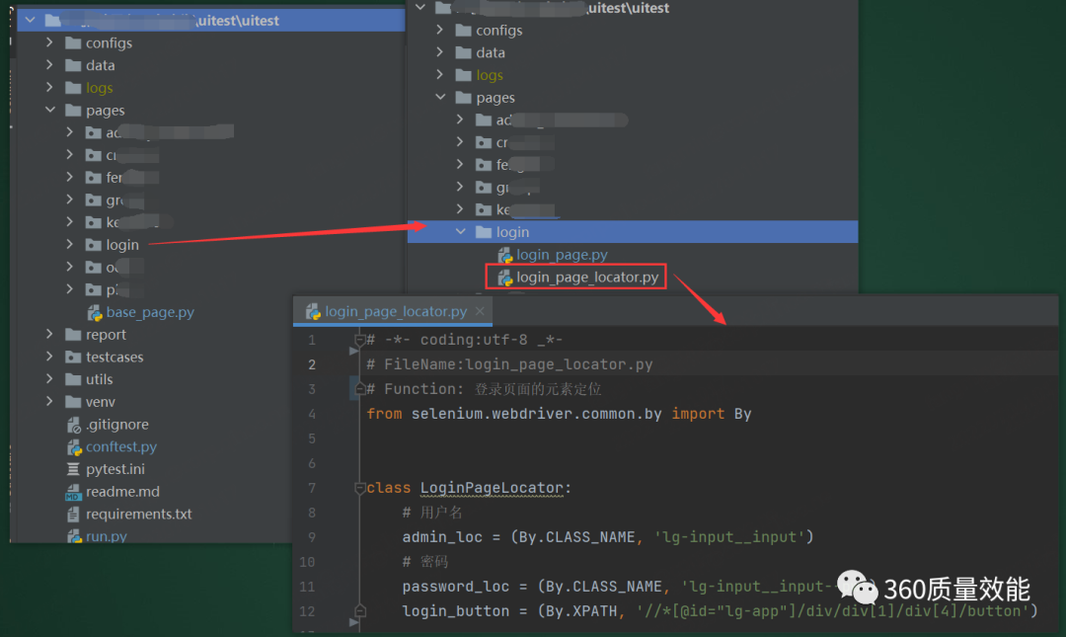Open login_page.py in right tree
The image size is (1066, 637).
[x=562, y=255]
